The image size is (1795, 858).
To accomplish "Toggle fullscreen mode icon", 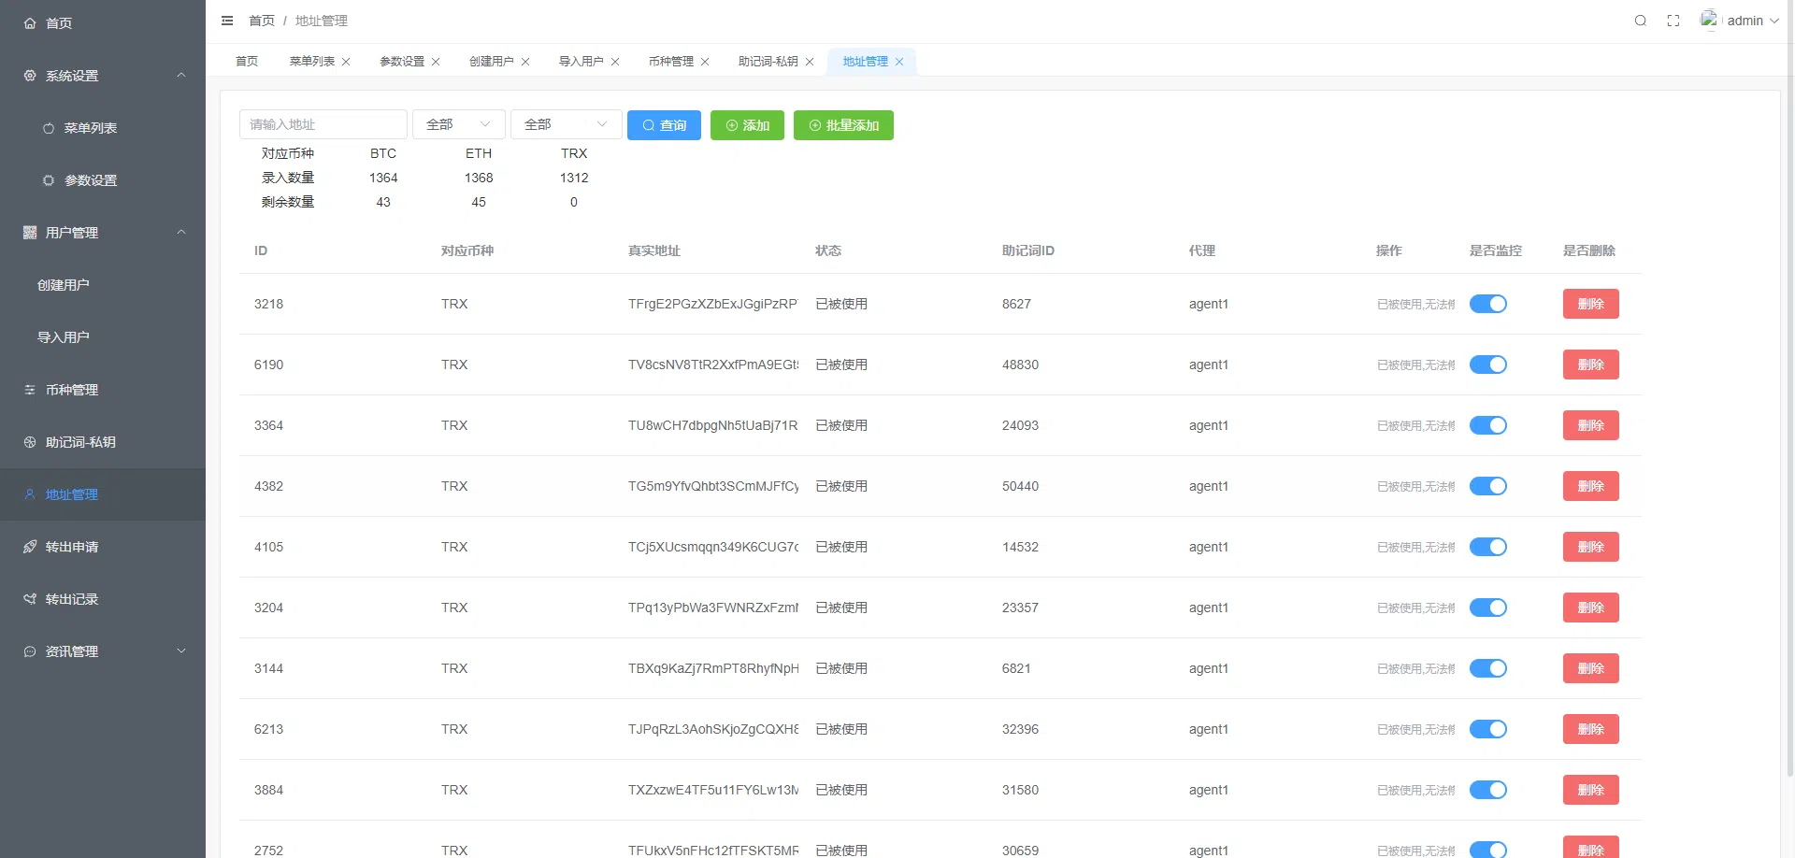I will point(1673,21).
